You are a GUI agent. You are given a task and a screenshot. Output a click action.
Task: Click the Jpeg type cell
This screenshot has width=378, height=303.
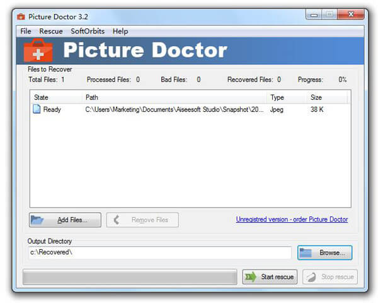277,109
